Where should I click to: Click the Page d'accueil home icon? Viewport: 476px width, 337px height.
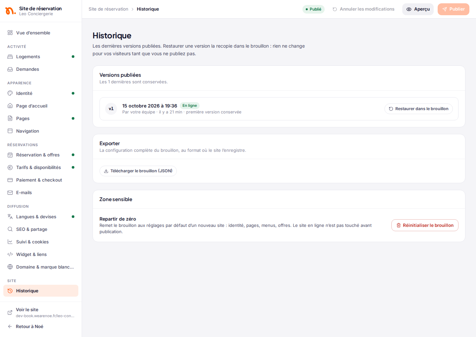10,106
